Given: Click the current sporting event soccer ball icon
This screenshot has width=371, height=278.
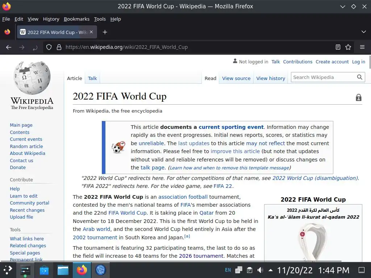Looking at the screenshot, I should click(118, 147).
